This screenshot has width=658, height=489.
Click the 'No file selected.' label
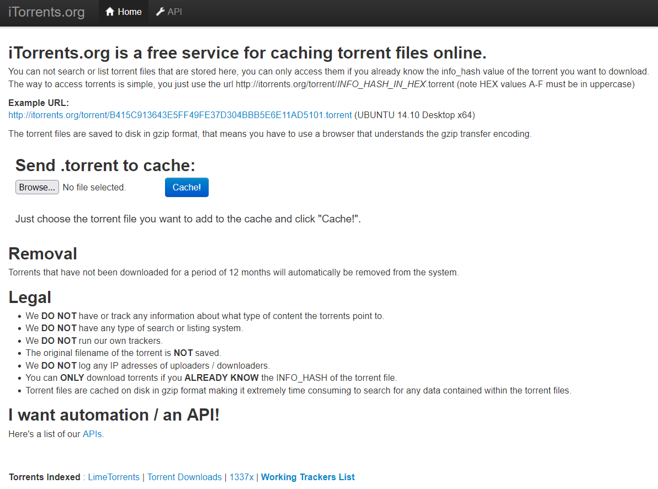[94, 187]
